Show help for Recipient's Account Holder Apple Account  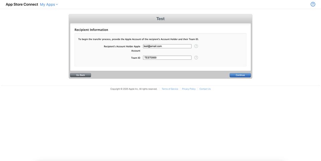pyautogui.click(x=196, y=46)
